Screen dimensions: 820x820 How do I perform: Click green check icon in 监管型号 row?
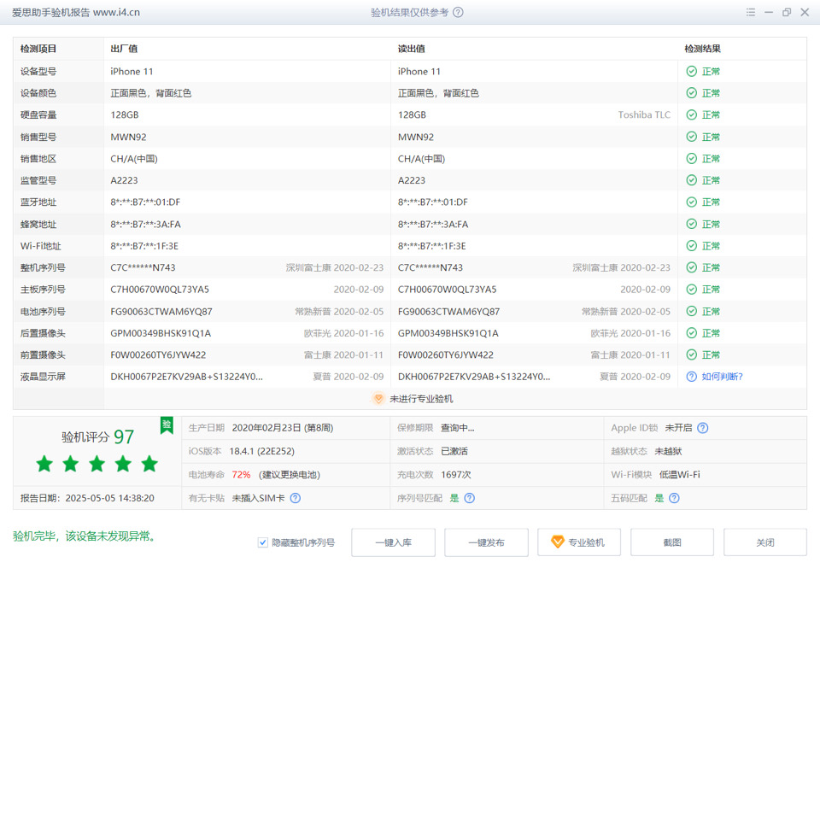(x=691, y=180)
